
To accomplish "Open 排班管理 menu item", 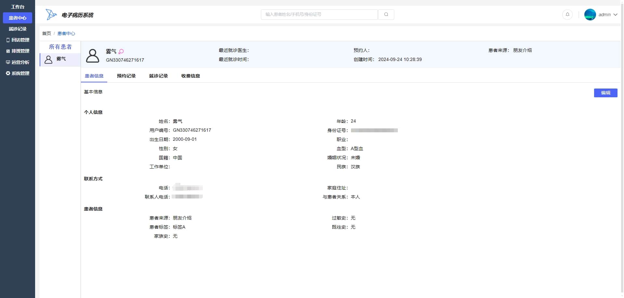I will click(x=18, y=51).
